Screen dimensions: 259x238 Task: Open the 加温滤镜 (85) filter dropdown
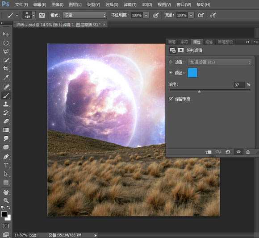pos(220,63)
